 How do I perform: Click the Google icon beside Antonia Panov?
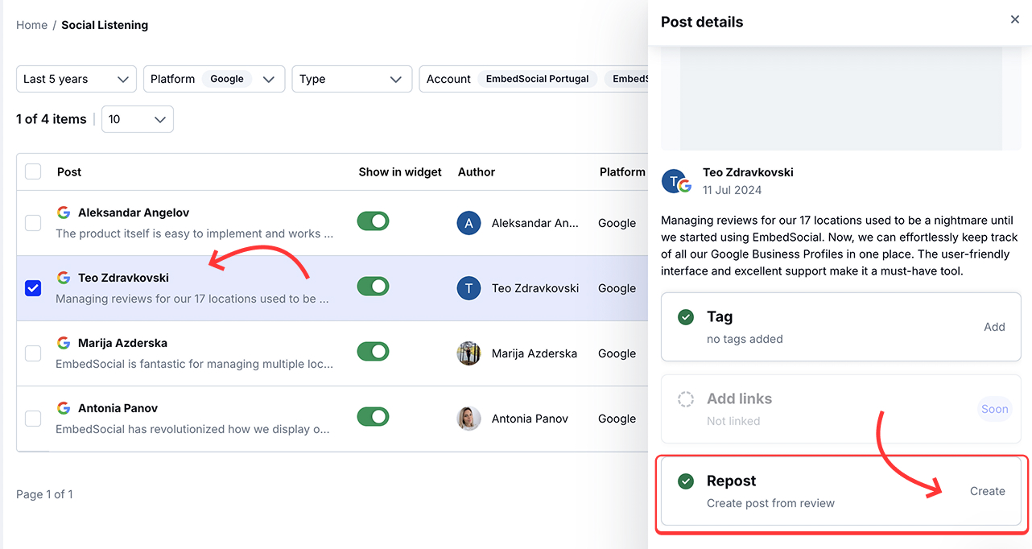[64, 407]
